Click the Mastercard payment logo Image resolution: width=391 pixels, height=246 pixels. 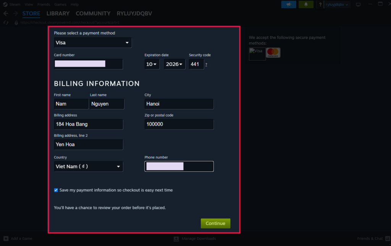tap(273, 53)
